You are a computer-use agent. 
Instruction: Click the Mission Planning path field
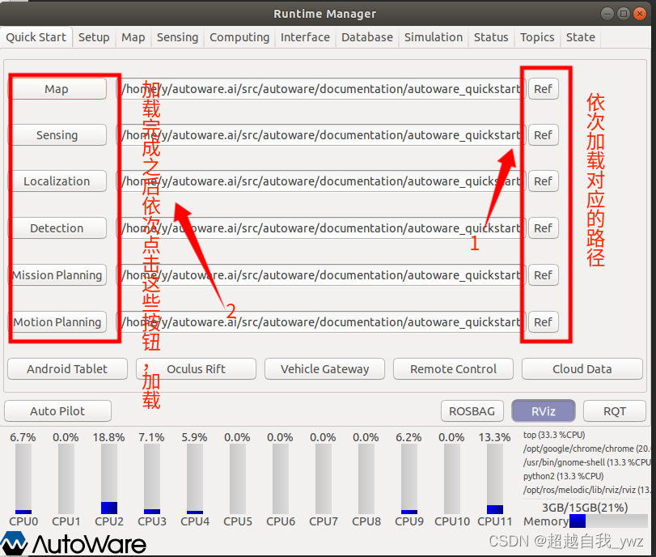click(320, 274)
